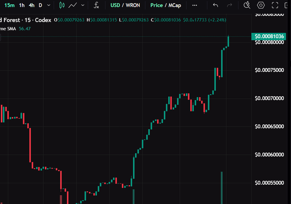Undo the last chart action
Image resolution: width=291 pixels, height=204 pixels.
click(215, 5)
